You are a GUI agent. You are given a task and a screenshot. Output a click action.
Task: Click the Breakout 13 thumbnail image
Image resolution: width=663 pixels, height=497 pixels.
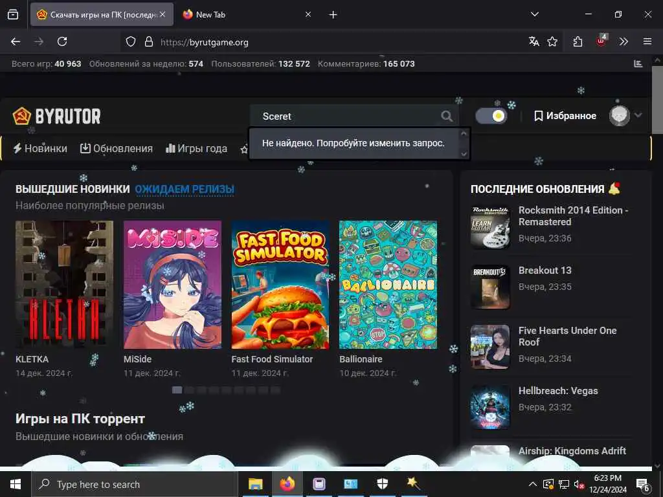click(x=490, y=287)
